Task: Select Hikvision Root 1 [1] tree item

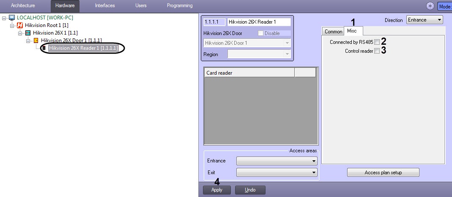Action: click(x=47, y=25)
